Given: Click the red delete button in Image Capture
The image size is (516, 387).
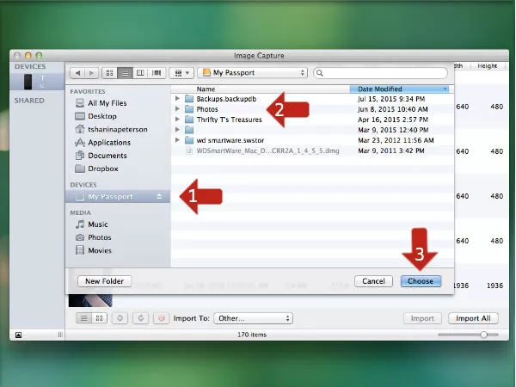Looking at the screenshot, I should click(159, 318).
